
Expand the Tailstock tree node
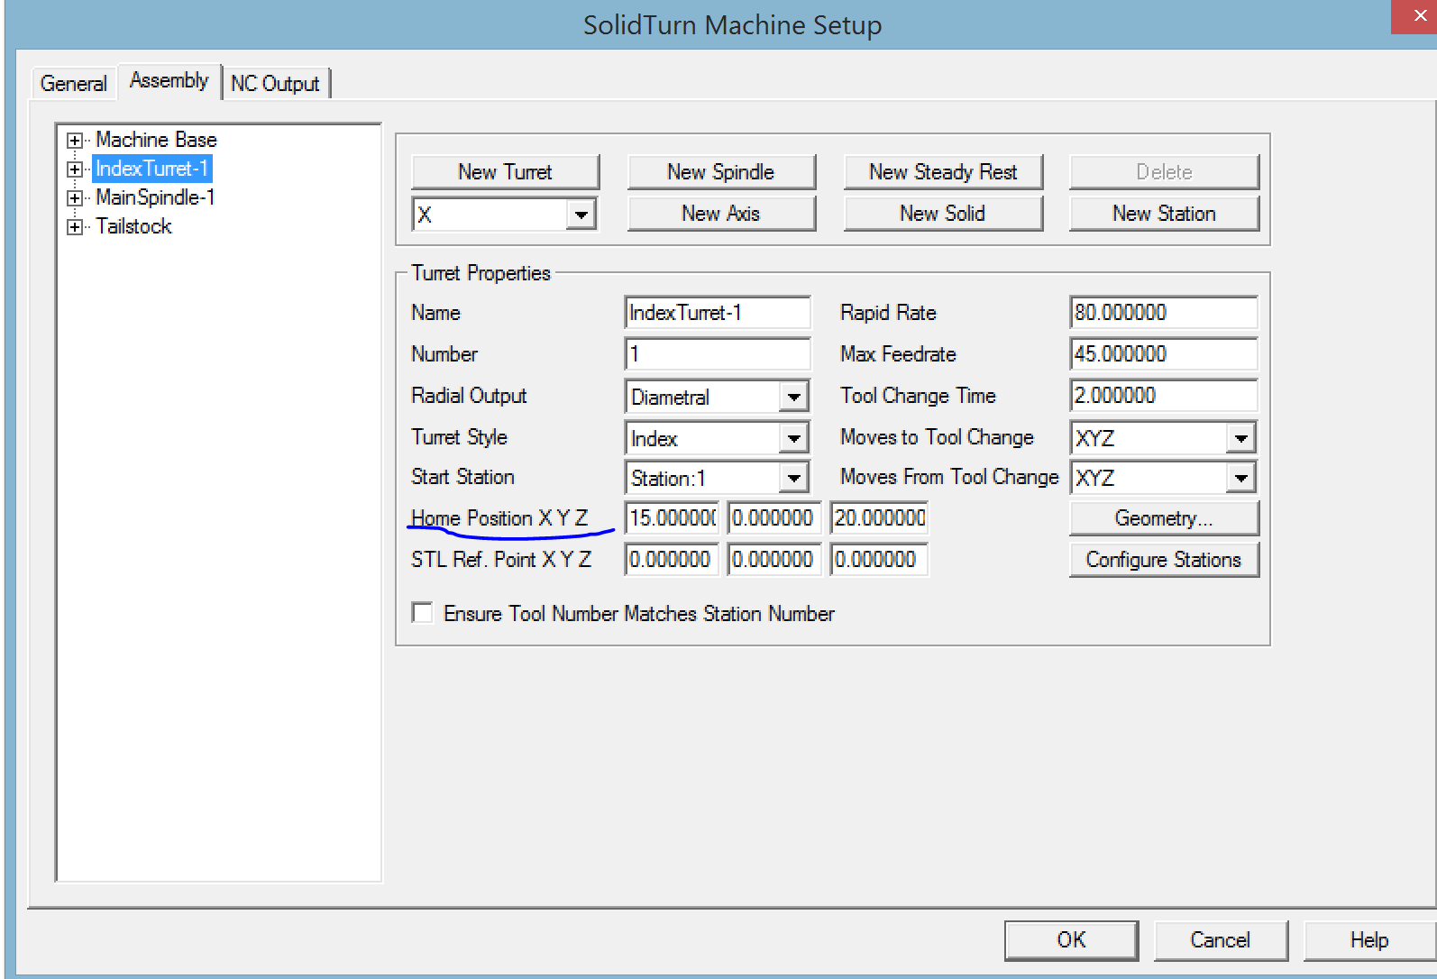pyautogui.click(x=75, y=227)
